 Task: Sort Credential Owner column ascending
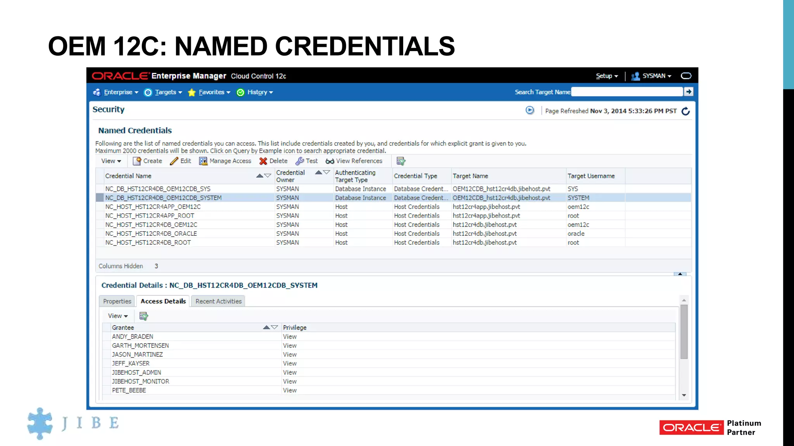point(319,172)
